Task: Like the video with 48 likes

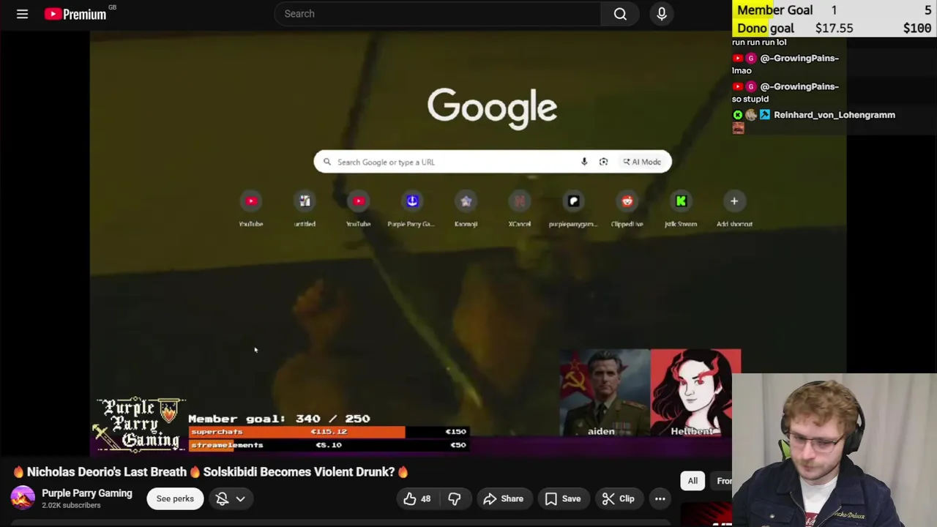Action: tap(417, 498)
